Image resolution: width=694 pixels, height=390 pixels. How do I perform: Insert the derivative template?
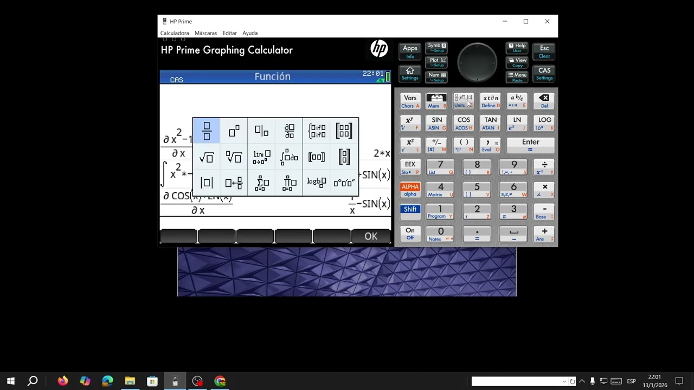point(289,131)
